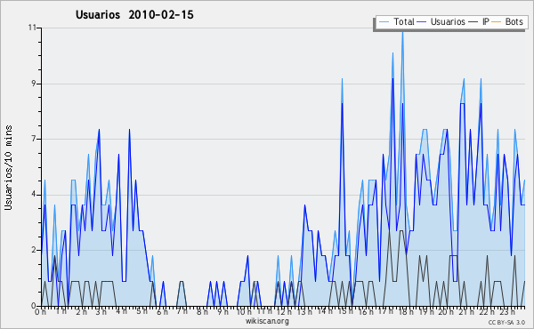Click the 'wikiscan.org' label below chart
This screenshot has height=329, width=534.
click(267, 321)
